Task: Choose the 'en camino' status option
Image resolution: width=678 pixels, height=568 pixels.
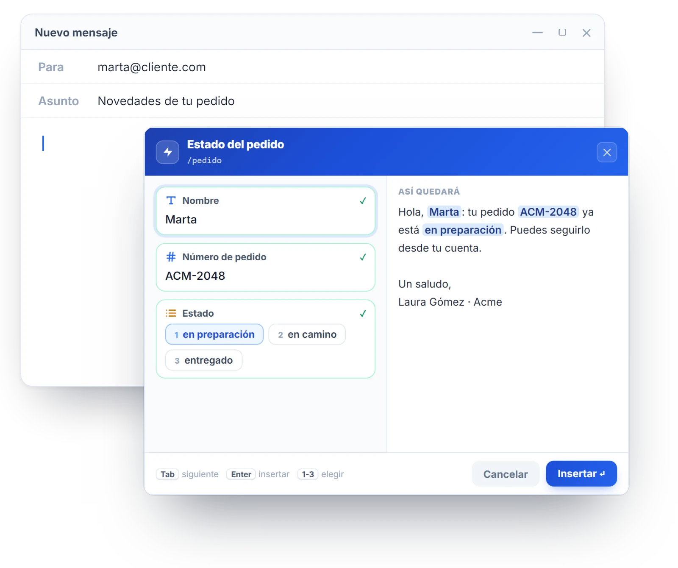Action: click(x=307, y=334)
